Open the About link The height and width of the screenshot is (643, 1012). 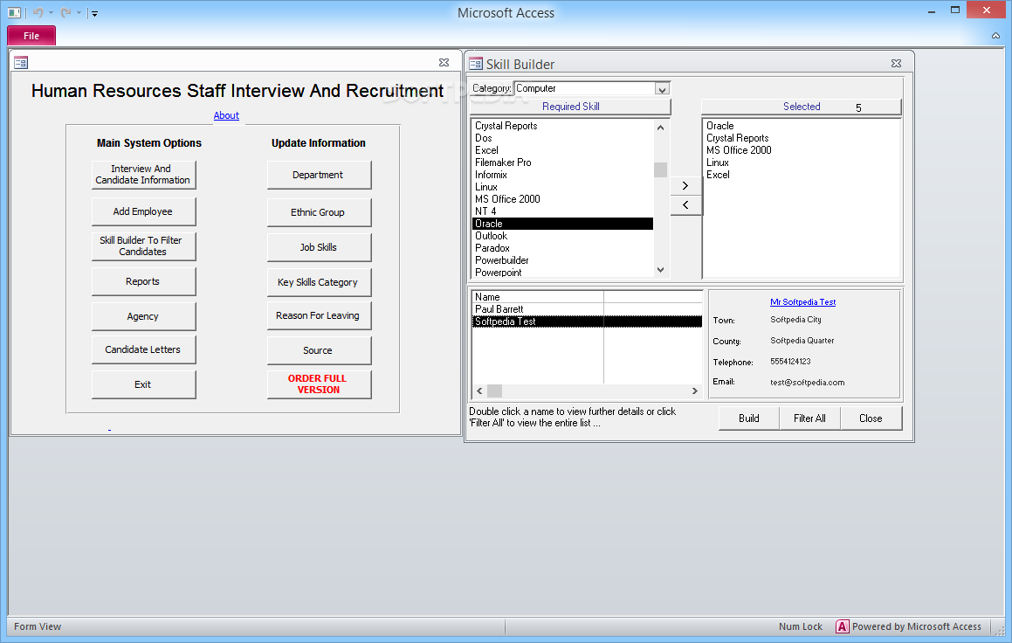[x=226, y=115]
